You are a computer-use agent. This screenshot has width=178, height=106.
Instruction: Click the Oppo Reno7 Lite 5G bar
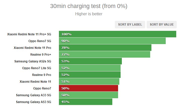90,68
